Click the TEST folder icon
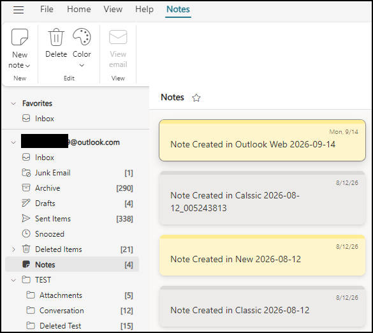The height and width of the screenshot is (333, 373). (26, 279)
